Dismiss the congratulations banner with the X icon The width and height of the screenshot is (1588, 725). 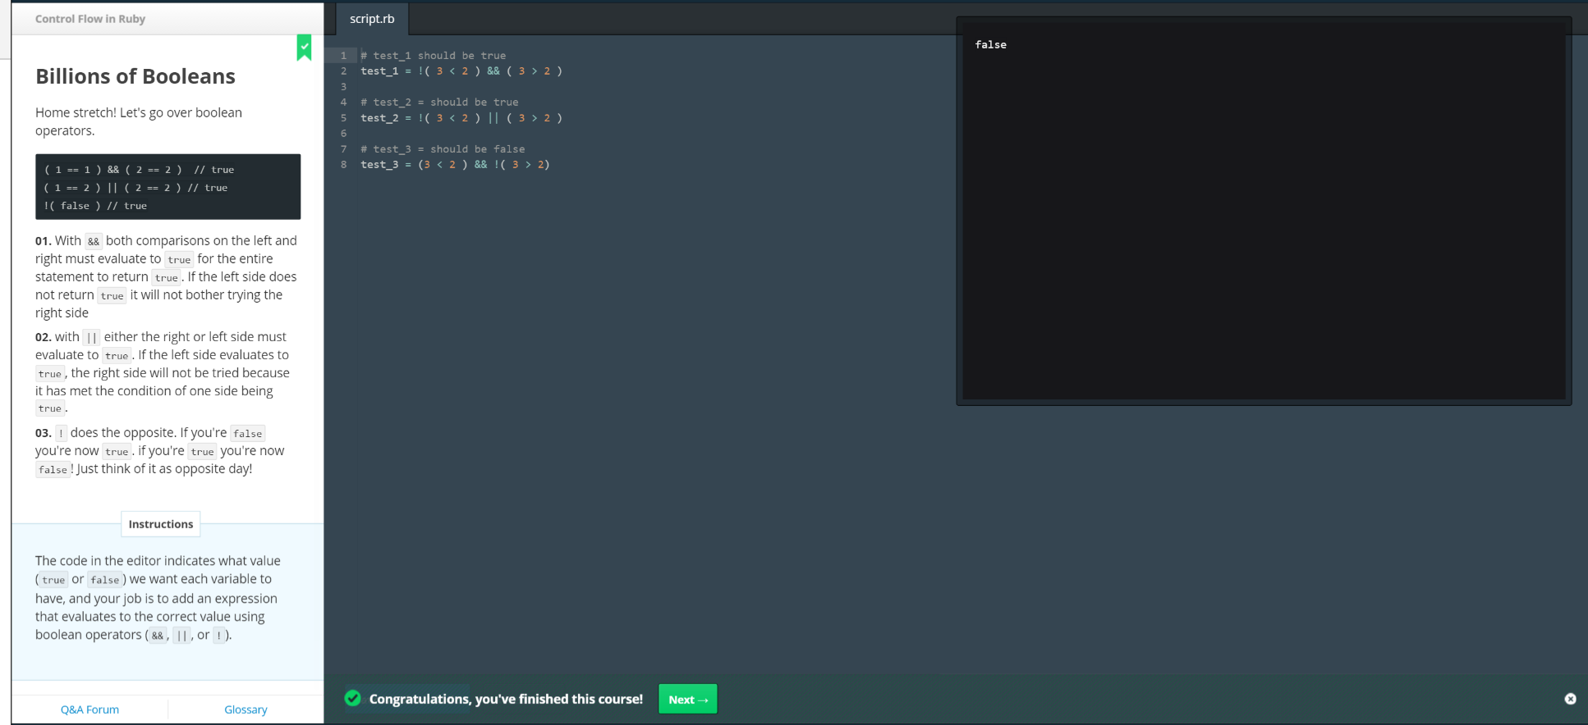[1570, 699]
